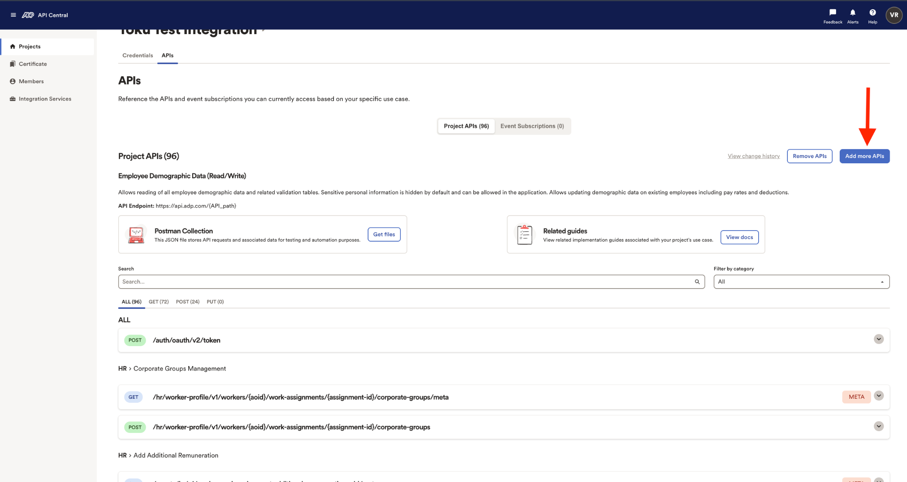
Task: Click the ADP logo icon
Action: (28, 15)
